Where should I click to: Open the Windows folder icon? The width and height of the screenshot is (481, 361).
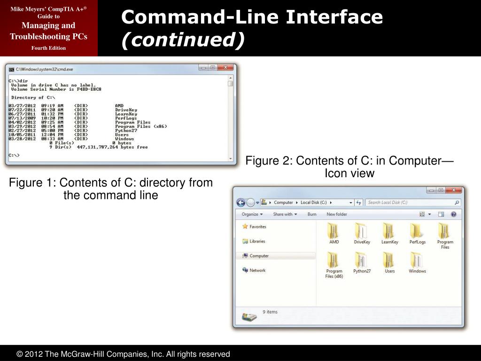pyautogui.click(x=417, y=263)
